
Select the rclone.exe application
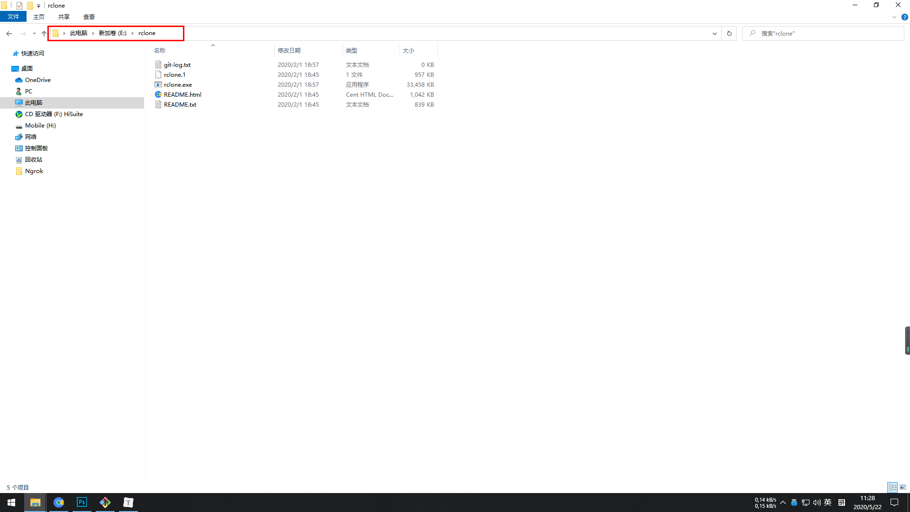(x=178, y=85)
